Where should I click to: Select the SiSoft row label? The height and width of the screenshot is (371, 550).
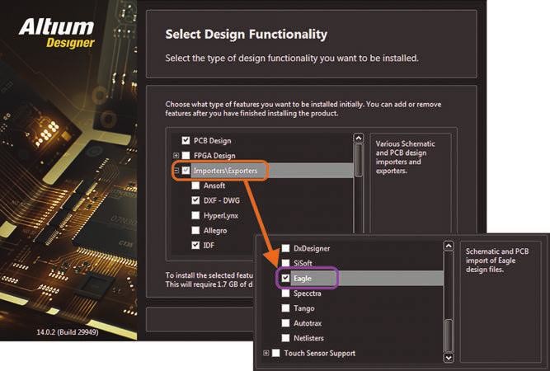(303, 263)
